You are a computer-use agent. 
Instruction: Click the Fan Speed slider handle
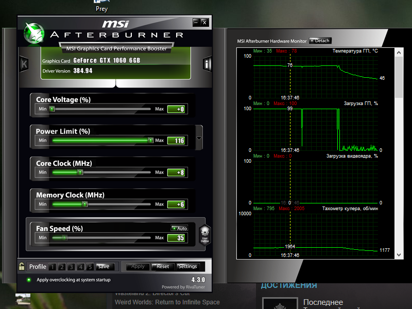click(65, 238)
